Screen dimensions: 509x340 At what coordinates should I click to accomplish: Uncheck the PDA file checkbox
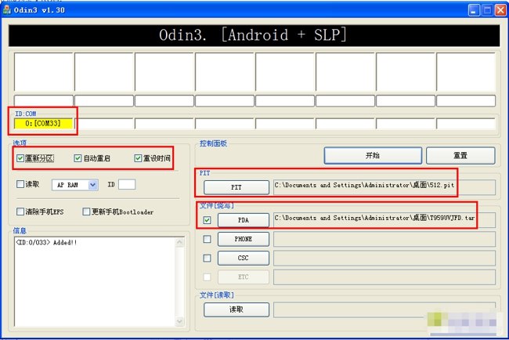pos(207,220)
